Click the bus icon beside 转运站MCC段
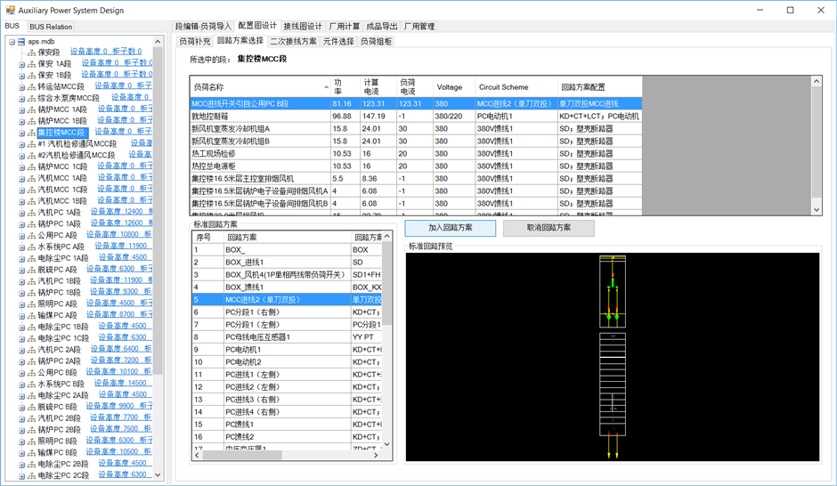The image size is (837, 486). [x=31, y=87]
